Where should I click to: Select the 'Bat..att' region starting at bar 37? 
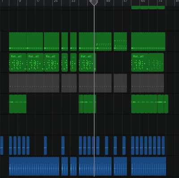pos(87,62)
